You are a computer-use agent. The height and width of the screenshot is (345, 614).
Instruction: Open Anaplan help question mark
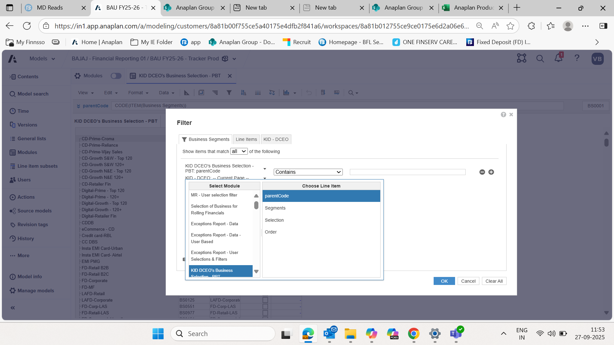point(577,58)
